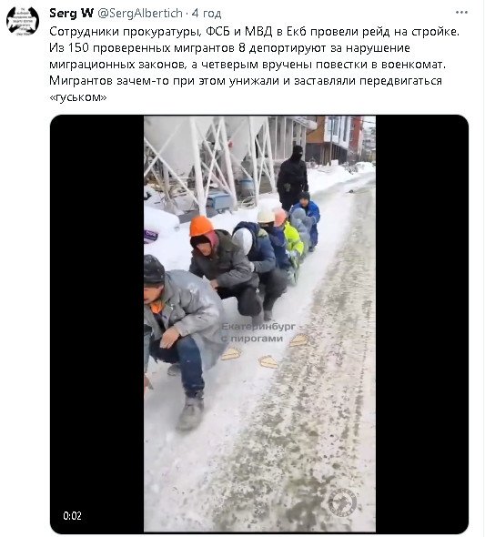Open the @SergAlbertich handle link
The height and width of the screenshot is (537, 485).
coord(140,13)
